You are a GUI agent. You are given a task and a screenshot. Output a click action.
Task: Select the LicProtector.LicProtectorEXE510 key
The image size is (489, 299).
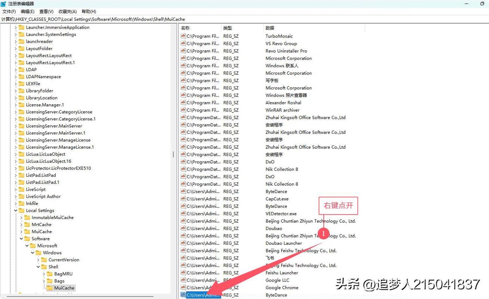pyautogui.click(x=58, y=168)
